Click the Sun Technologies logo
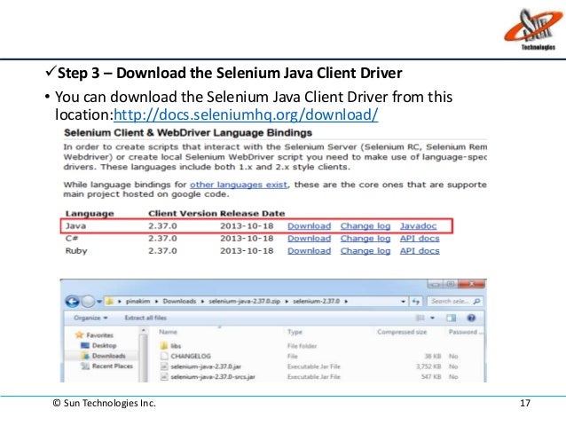Viewport: 566px width, 425px height. [x=533, y=29]
